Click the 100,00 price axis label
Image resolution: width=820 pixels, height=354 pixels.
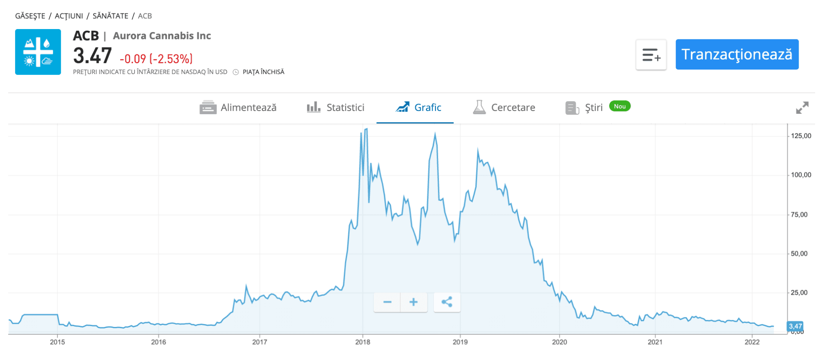801,175
